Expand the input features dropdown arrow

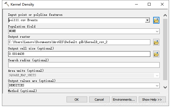[147, 20]
